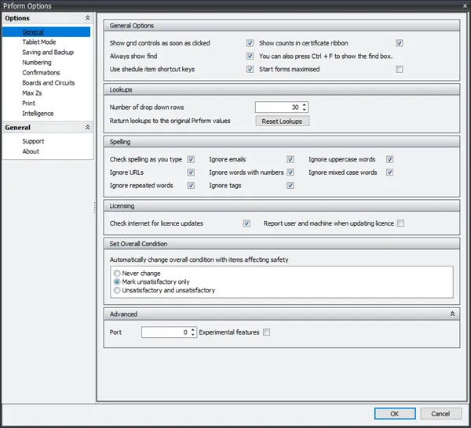Screen dimensions: 471x428
Task: Select the highlighted General options entry
Action: click(46, 32)
